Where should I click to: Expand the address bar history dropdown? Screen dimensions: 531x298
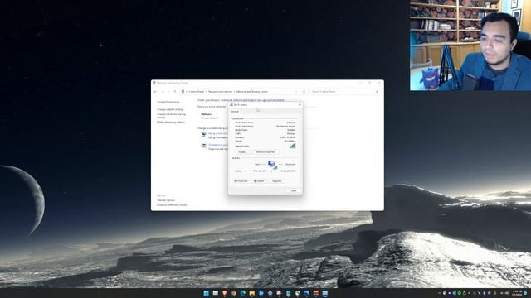pos(296,92)
